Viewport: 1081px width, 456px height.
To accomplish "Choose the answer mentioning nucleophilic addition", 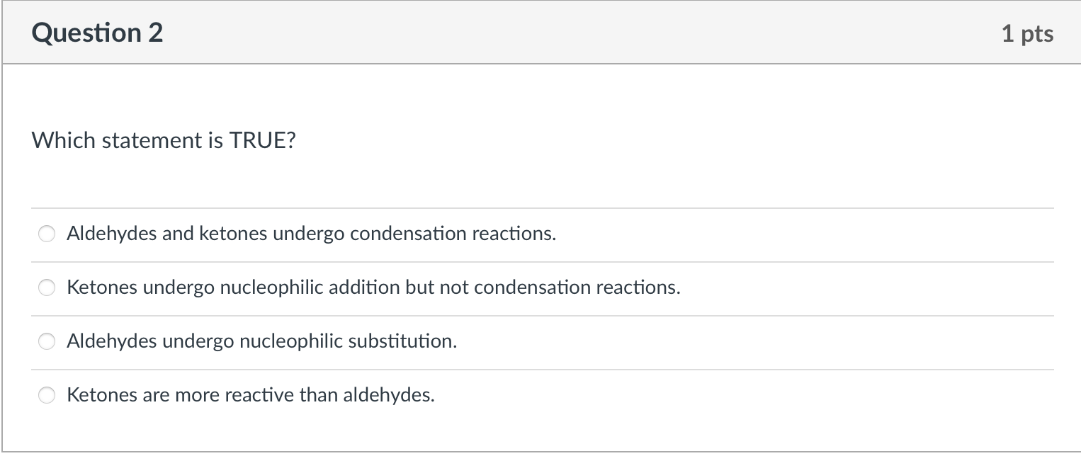I will (x=373, y=287).
